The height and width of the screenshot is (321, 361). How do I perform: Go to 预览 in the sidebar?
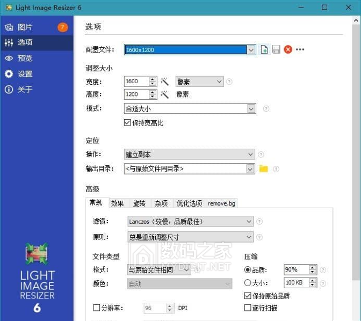(25, 59)
